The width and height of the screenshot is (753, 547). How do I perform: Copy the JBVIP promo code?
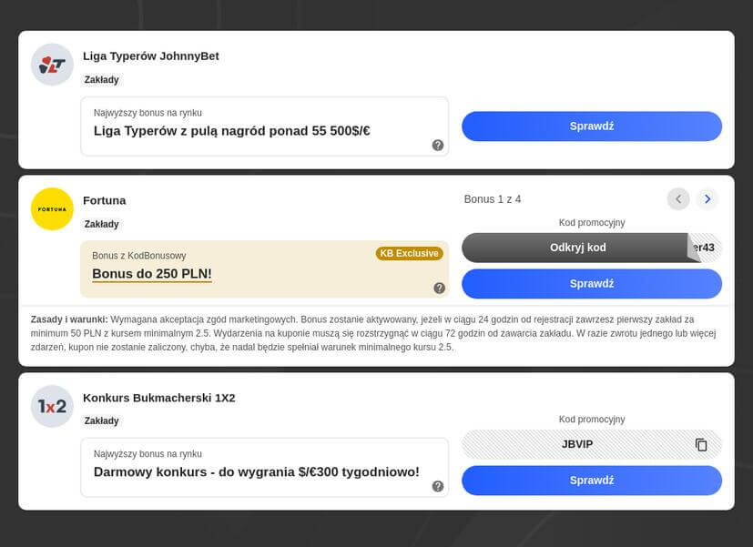[x=701, y=444]
